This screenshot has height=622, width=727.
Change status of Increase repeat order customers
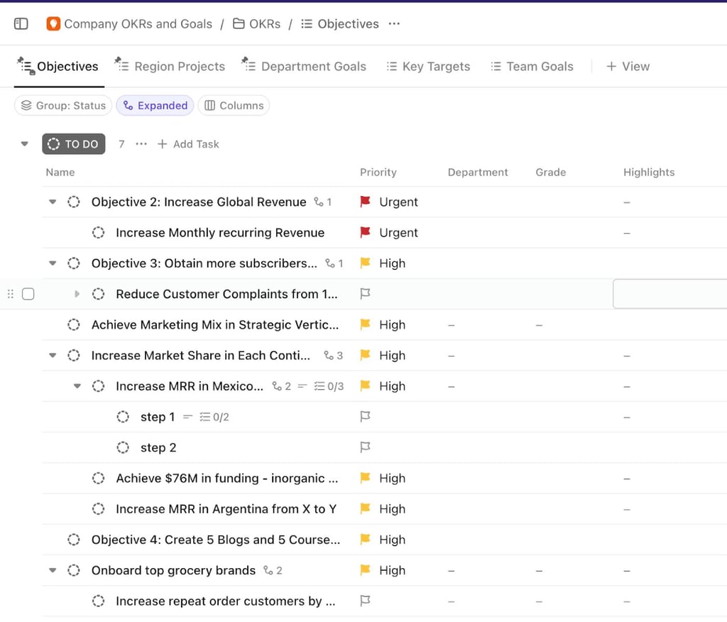click(x=98, y=601)
